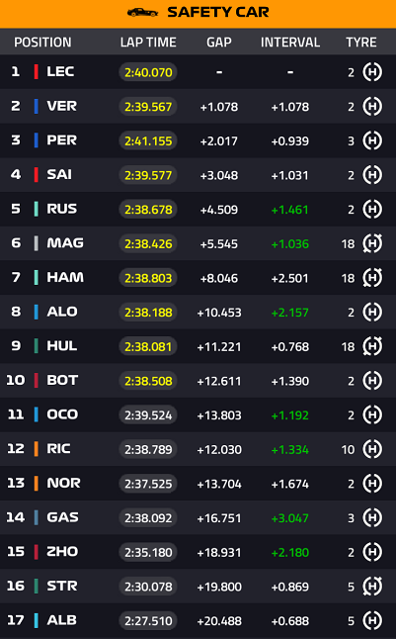Sort by the LAP TIME column header

pyautogui.click(x=148, y=42)
